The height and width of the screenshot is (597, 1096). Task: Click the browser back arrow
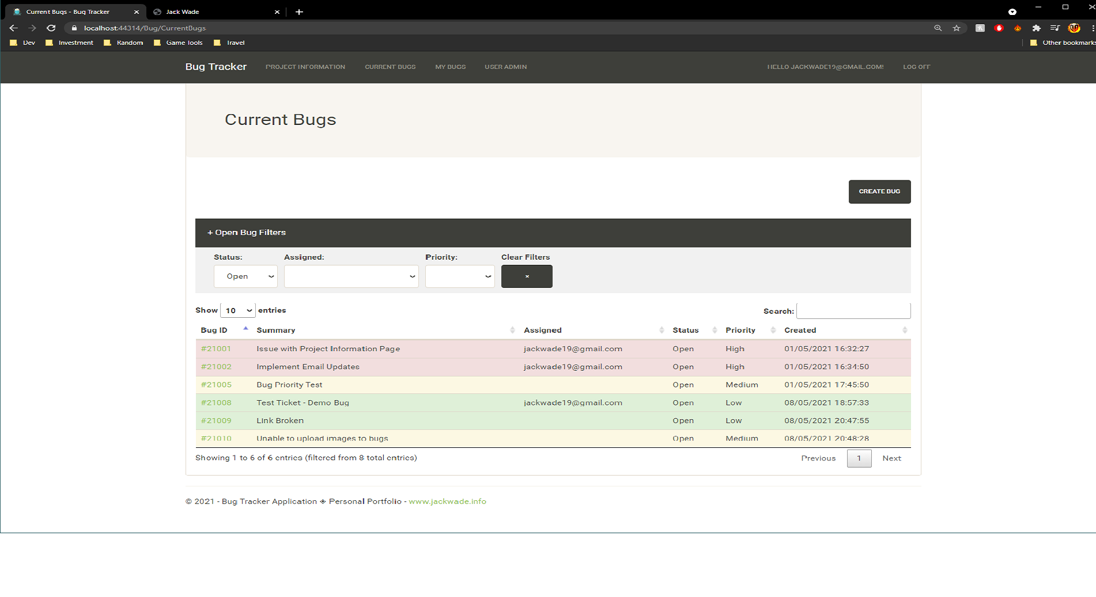tap(14, 28)
